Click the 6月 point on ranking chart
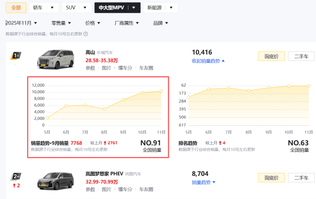 (208, 89)
